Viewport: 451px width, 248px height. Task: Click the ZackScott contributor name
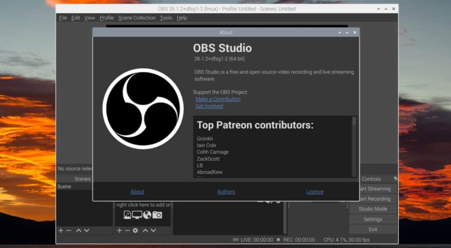click(208, 158)
